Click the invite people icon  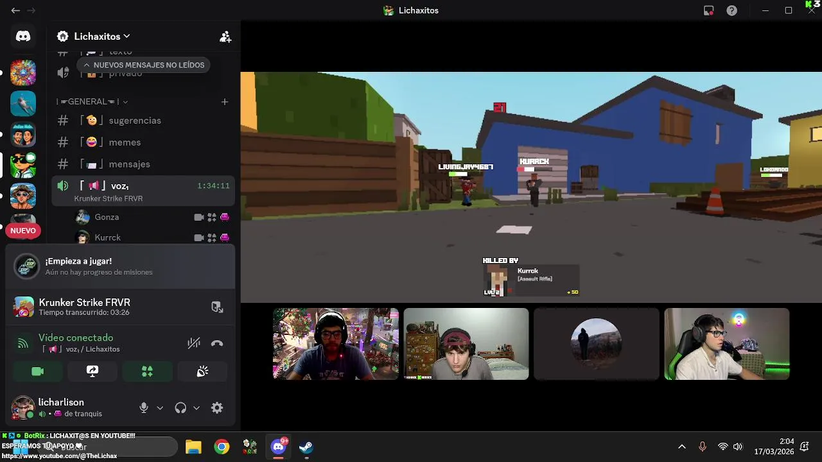tap(225, 37)
